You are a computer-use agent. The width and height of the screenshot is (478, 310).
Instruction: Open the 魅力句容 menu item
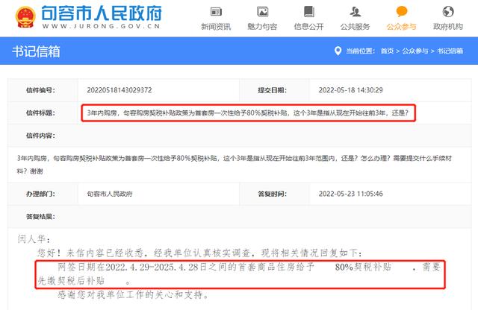[x=262, y=27]
